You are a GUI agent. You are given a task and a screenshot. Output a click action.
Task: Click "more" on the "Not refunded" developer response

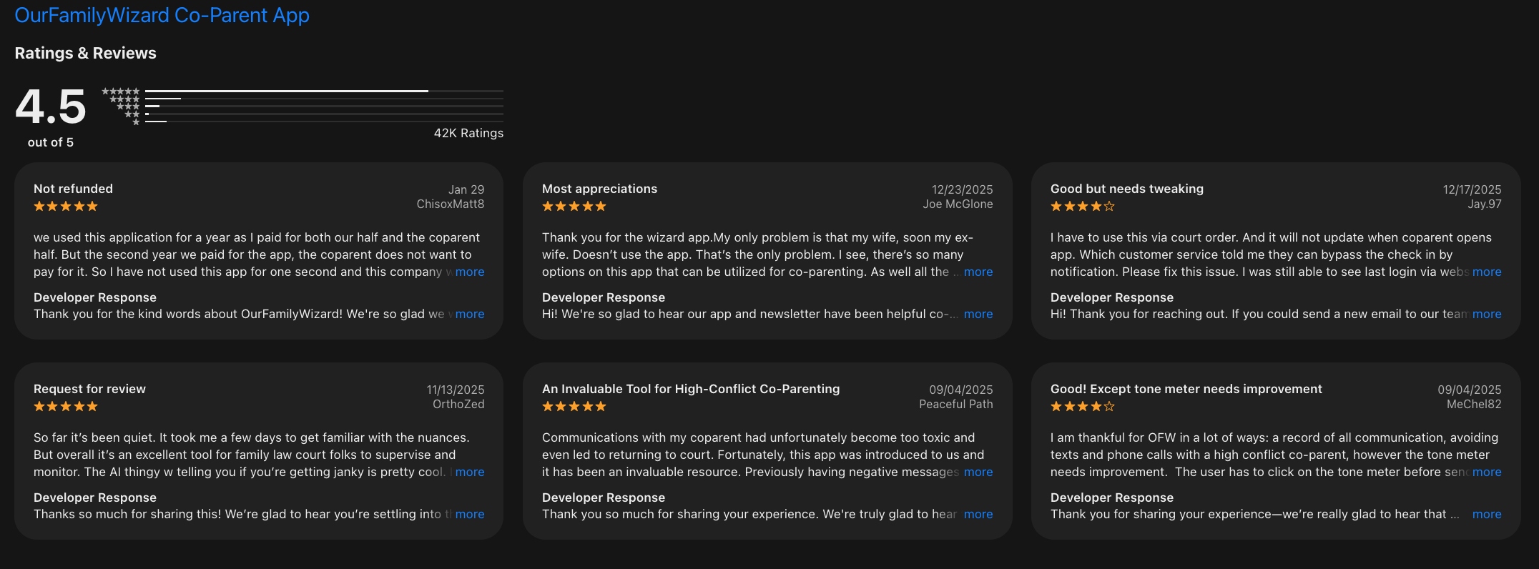click(x=470, y=314)
